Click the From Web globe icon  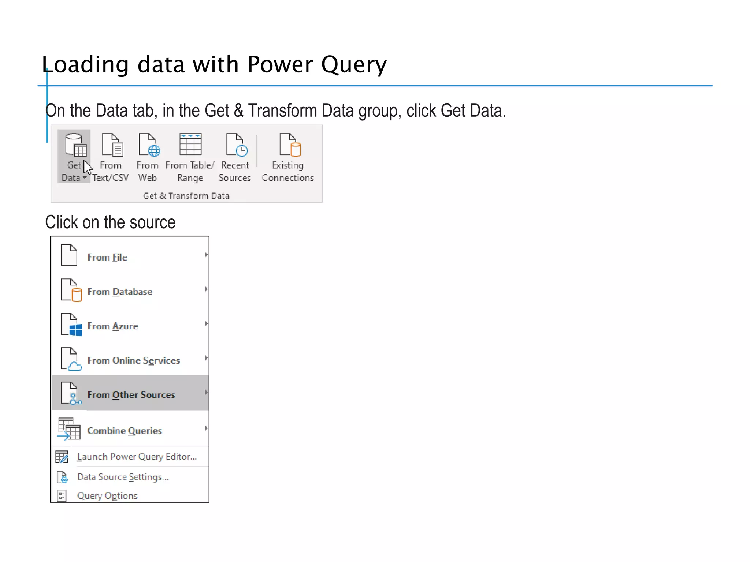click(149, 145)
